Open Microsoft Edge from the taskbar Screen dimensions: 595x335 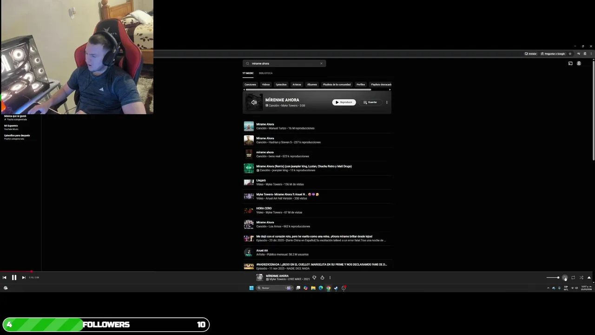pos(320,288)
